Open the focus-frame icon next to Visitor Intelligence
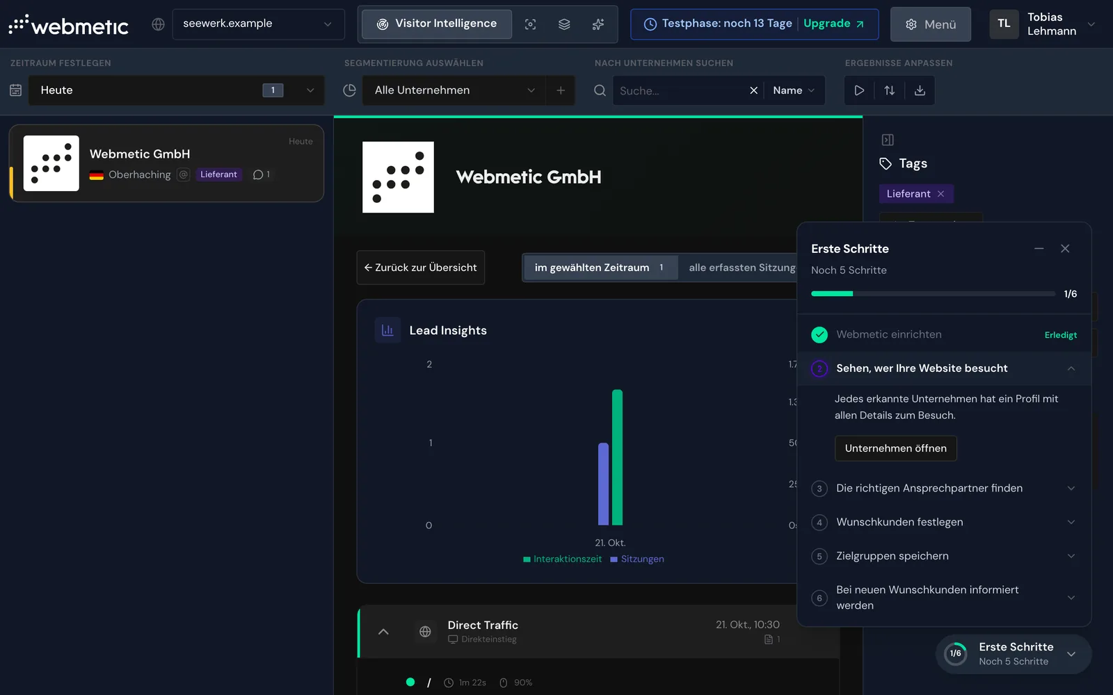Screen dimensions: 1113x695 coord(530,24)
